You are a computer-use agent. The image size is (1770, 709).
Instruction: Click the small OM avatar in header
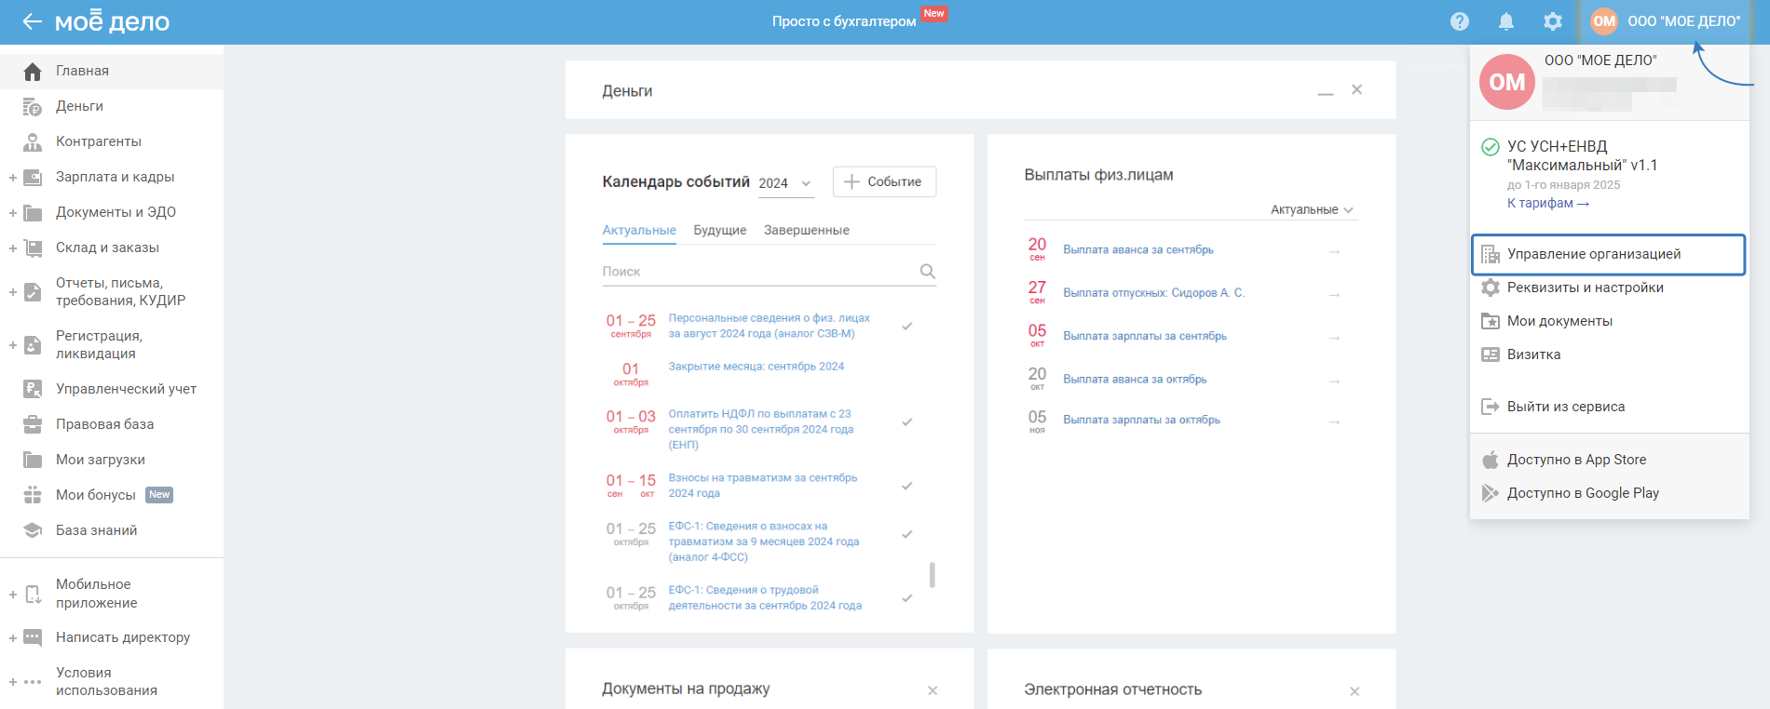click(1604, 21)
